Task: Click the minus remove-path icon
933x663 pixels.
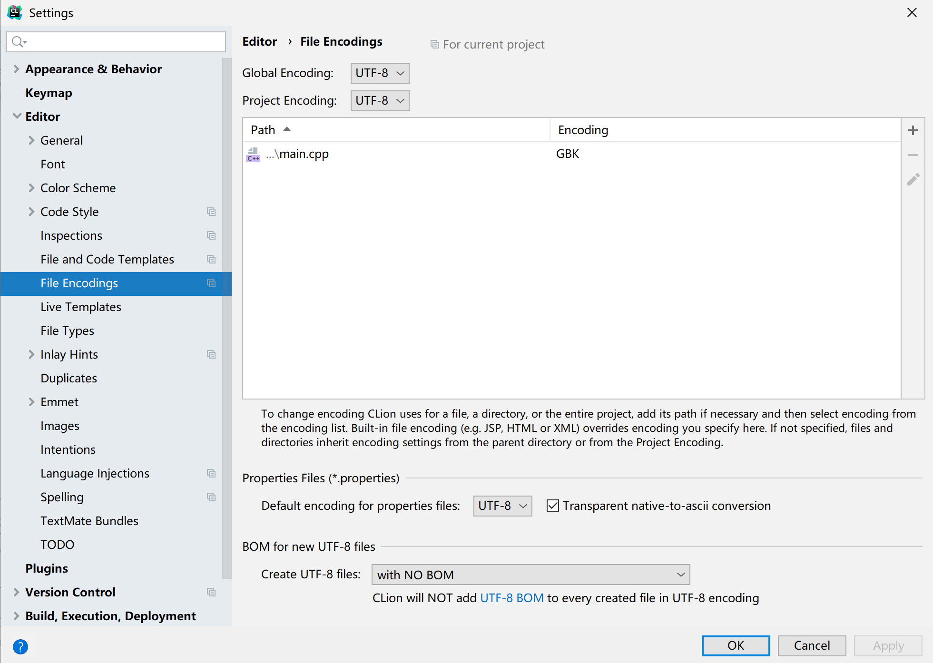Action: (913, 155)
